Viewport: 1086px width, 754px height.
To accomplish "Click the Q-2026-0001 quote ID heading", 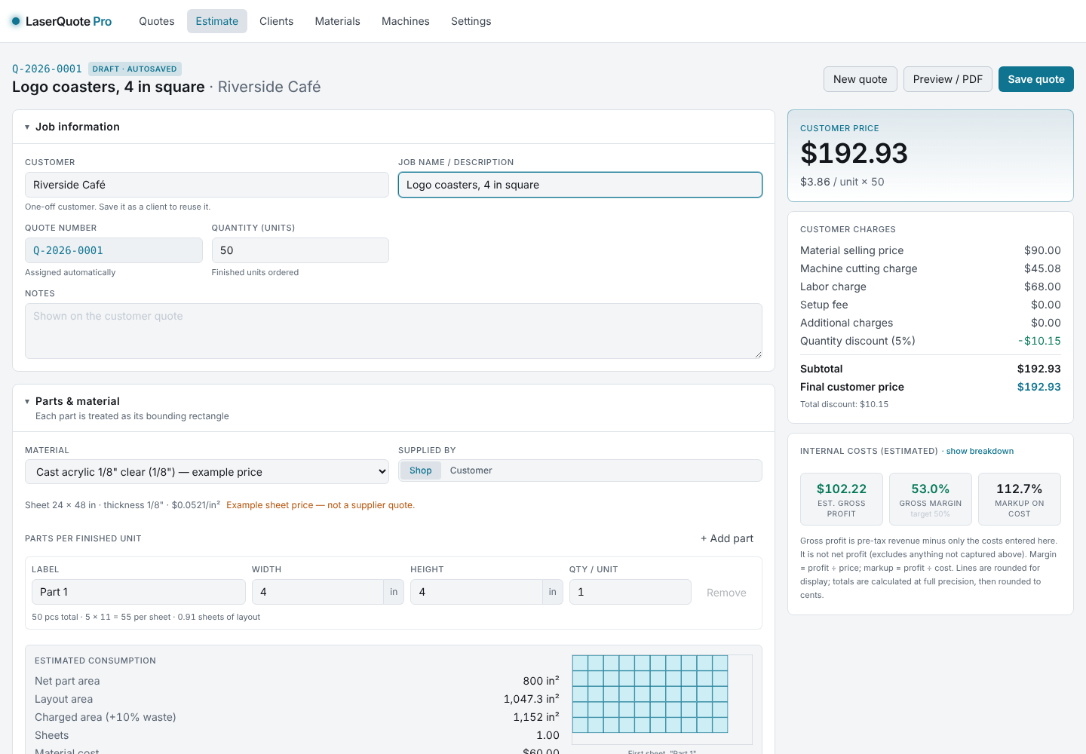I will [x=47, y=69].
